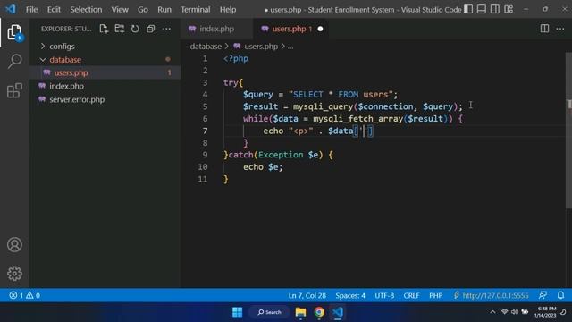Open the Windows Start menu
The width and height of the screenshot is (572, 322).
coord(238,312)
